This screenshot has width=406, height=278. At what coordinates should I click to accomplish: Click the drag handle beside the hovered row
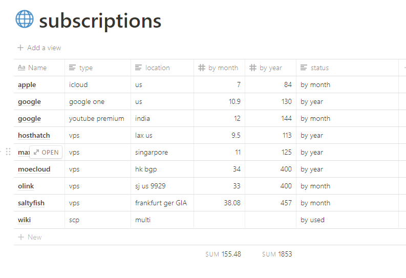[x=8, y=152]
